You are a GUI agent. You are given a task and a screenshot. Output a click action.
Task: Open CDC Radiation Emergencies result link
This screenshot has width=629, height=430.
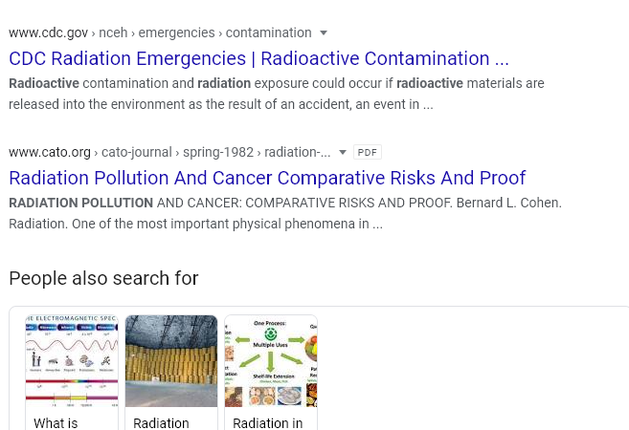tap(258, 58)
